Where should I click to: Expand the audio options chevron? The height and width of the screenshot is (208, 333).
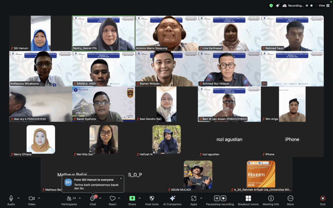[x=19, y=198]
